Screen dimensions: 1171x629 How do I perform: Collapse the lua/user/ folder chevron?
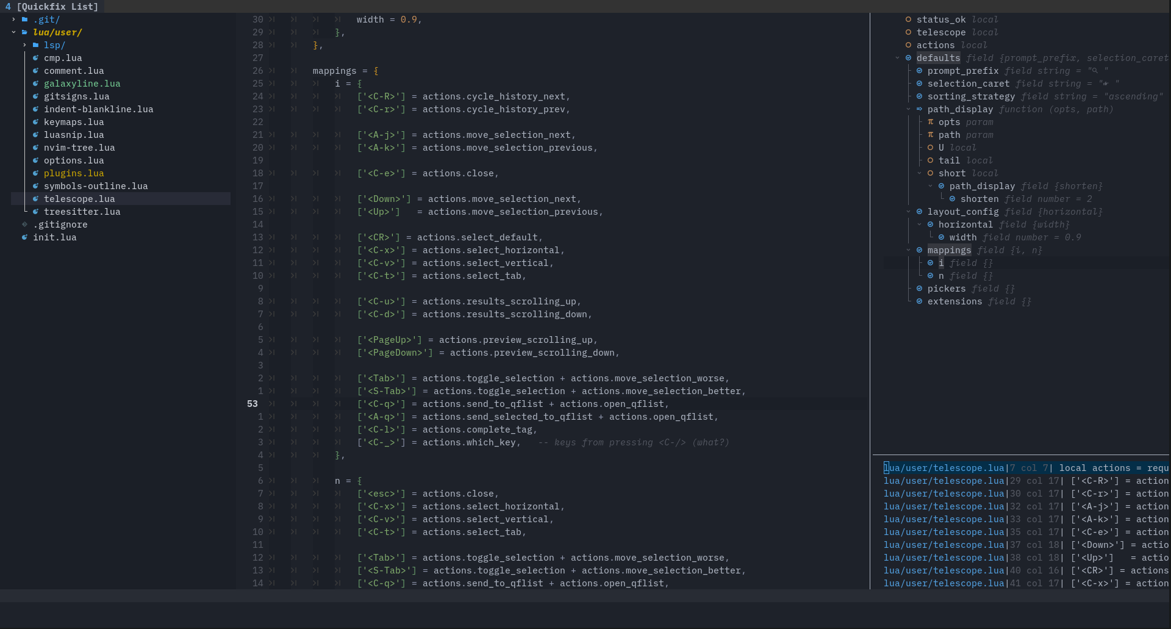[x=13, y=32]
